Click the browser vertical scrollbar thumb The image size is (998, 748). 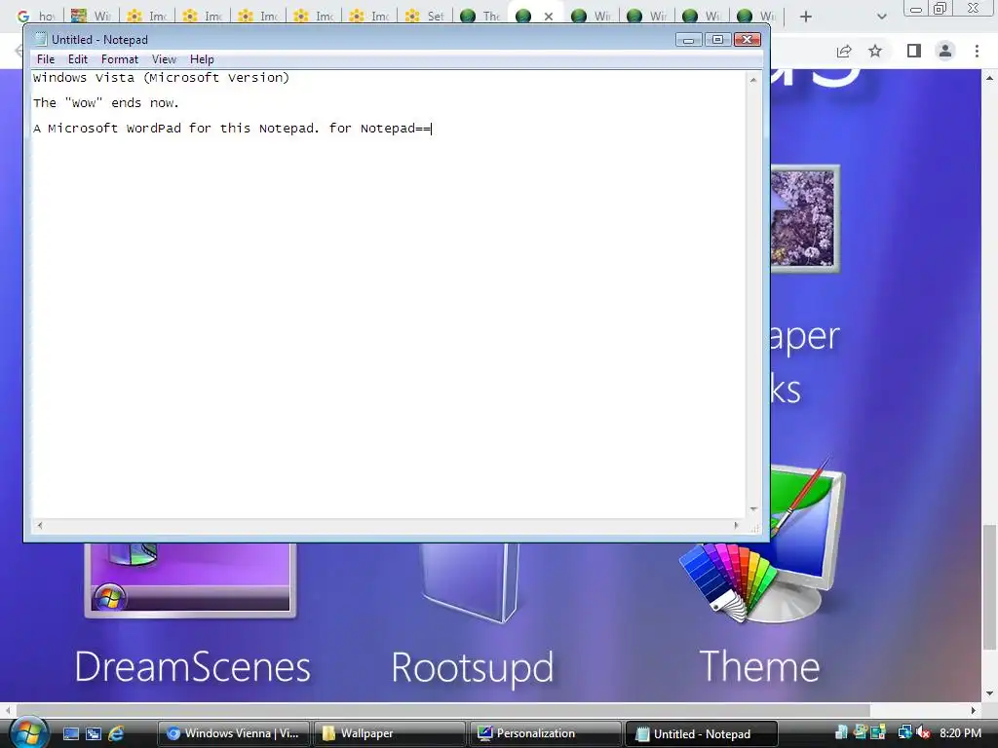pyautogui.click(x=990, y=586)
